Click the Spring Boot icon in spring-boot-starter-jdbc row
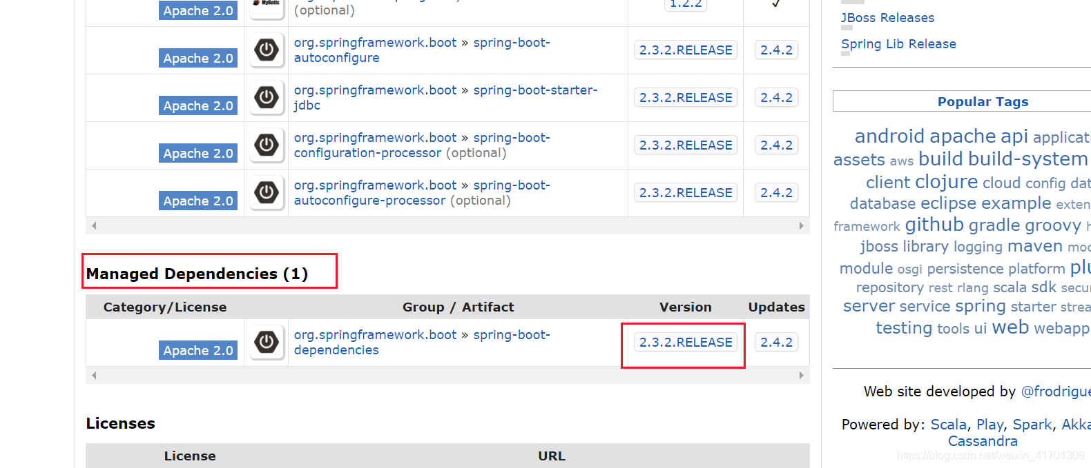The width and height of the screenshot is (1091, 468). (x=267, y=98)
